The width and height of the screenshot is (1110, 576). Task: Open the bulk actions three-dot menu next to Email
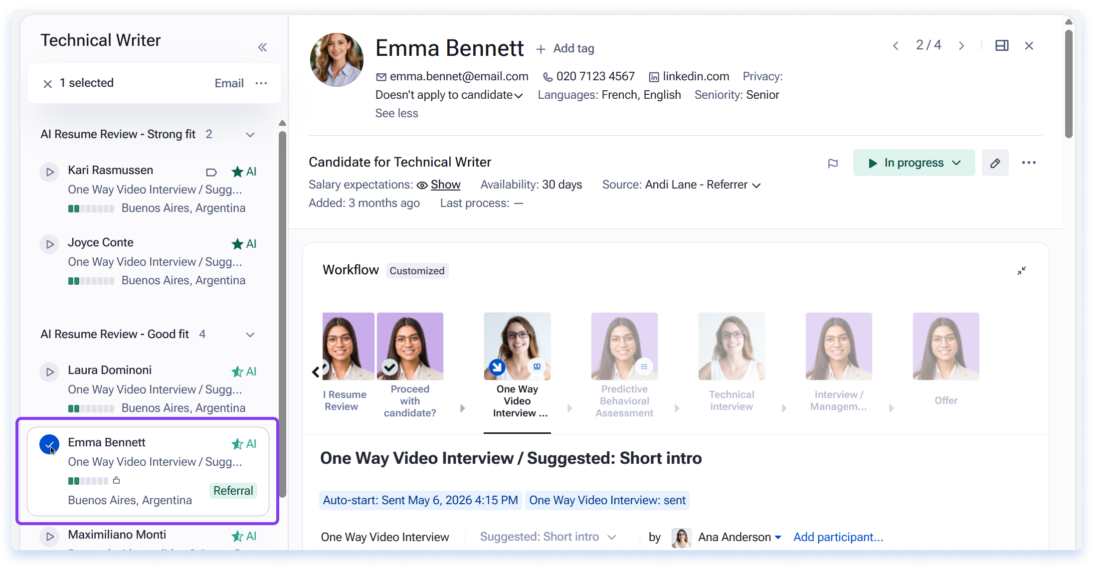[x=261, y=83]
